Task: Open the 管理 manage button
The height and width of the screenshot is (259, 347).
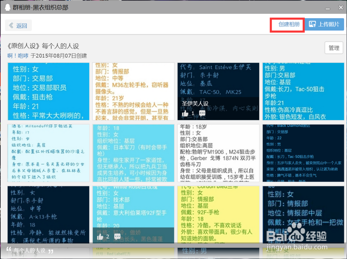Action: [334, 48]
